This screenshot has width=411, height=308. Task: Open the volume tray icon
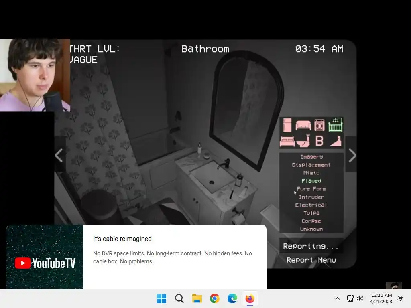pos(360,298)
